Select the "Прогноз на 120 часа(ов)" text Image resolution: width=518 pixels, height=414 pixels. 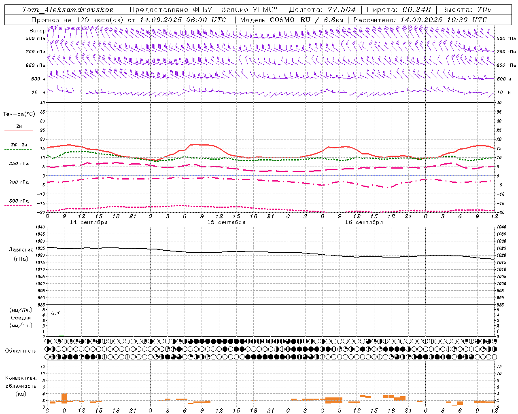click(78, 20)
